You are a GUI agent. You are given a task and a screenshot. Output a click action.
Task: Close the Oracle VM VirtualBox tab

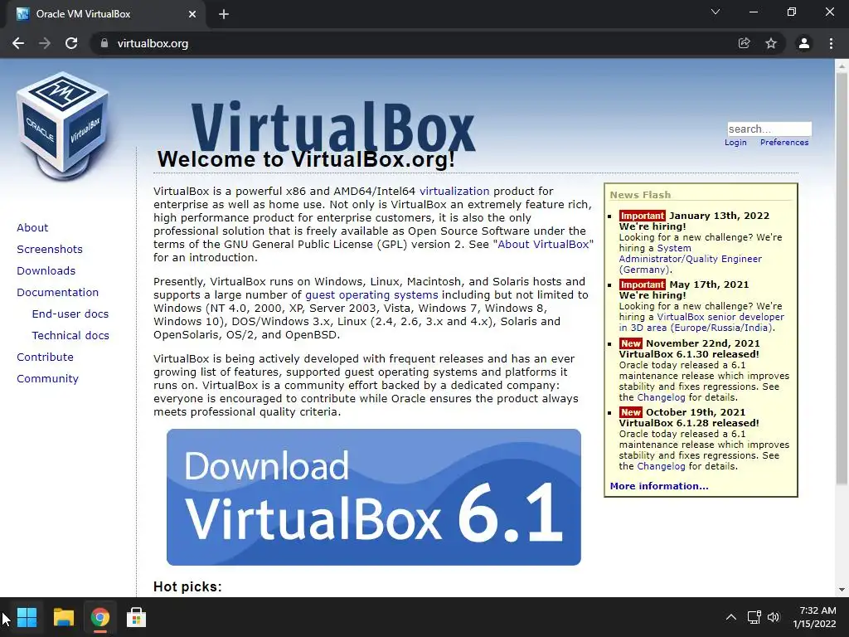192,14
